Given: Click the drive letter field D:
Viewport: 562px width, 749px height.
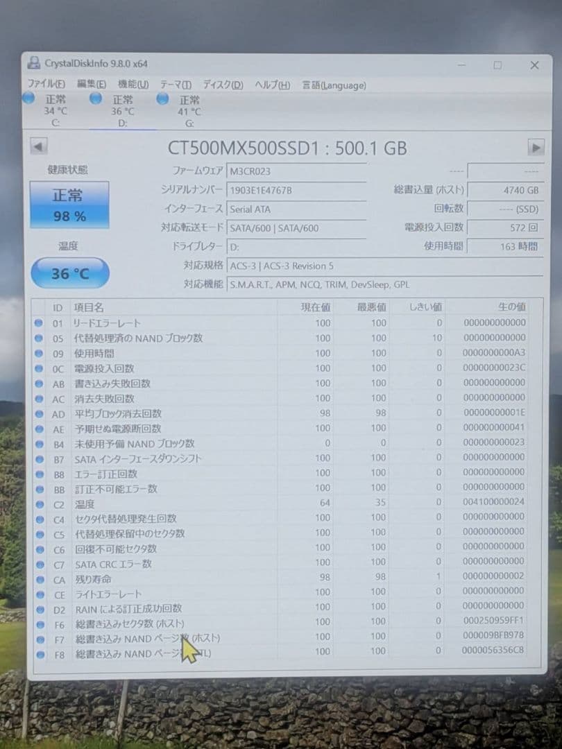Looking at the screenshot, I should tap(296, 247).
